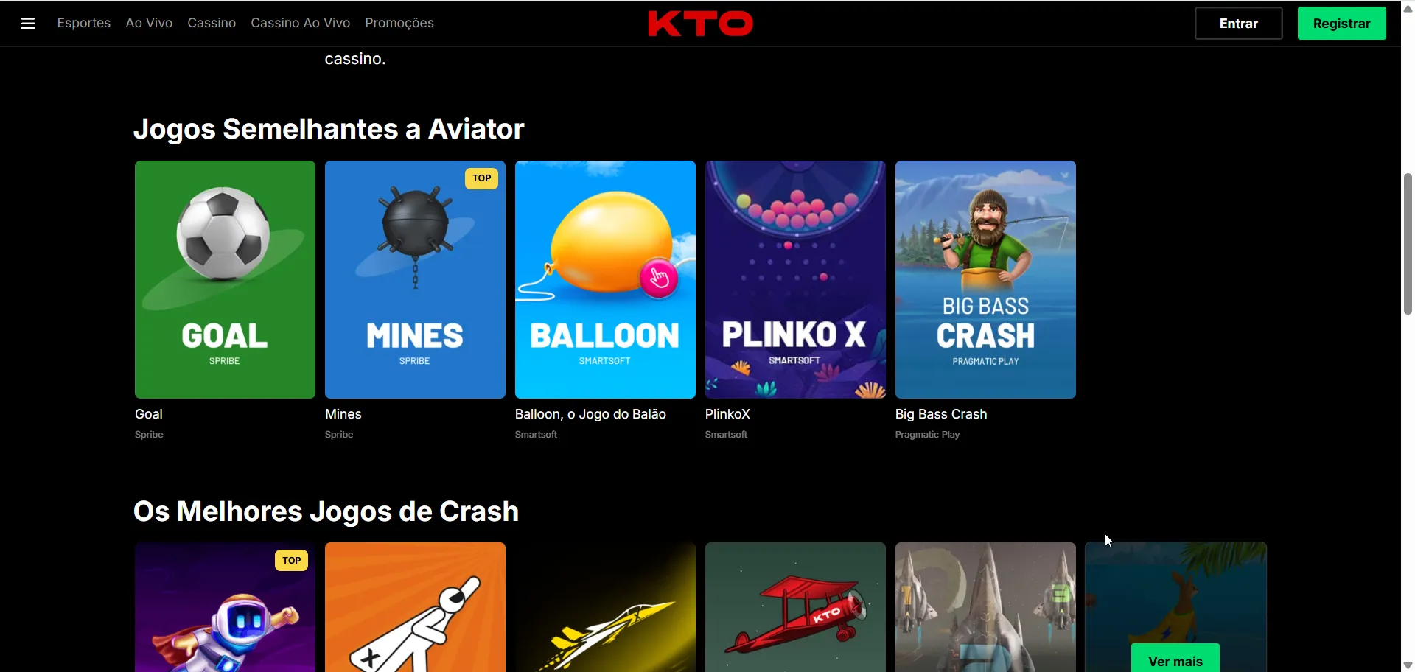
Task: Open the Ao Vivo menu item
Action: coord(149,23)
